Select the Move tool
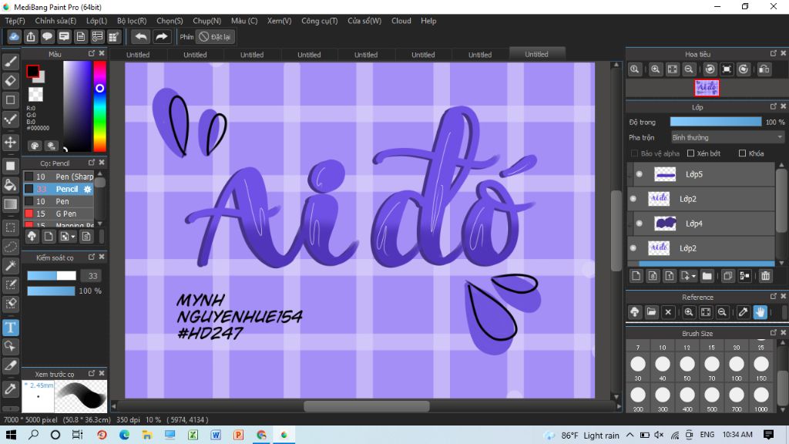Viewport: 789px width, 444px height. tap(11, 143)
